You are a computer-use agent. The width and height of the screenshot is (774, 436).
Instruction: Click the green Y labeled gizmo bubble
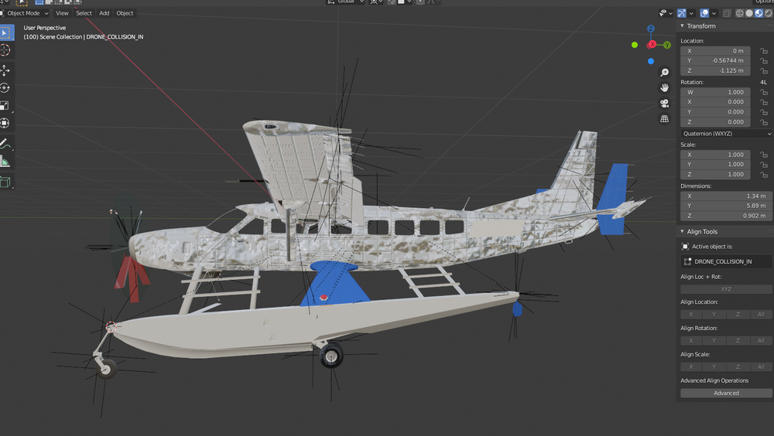coord(667,45)
